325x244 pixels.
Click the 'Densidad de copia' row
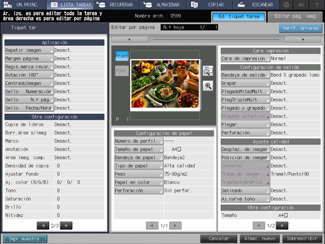pos(54,166)
